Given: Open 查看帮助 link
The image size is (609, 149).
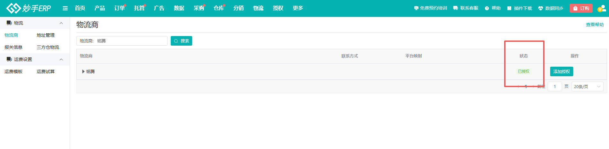Looking at the screenshot, I should pyautogui.click(x=595, y=25).
